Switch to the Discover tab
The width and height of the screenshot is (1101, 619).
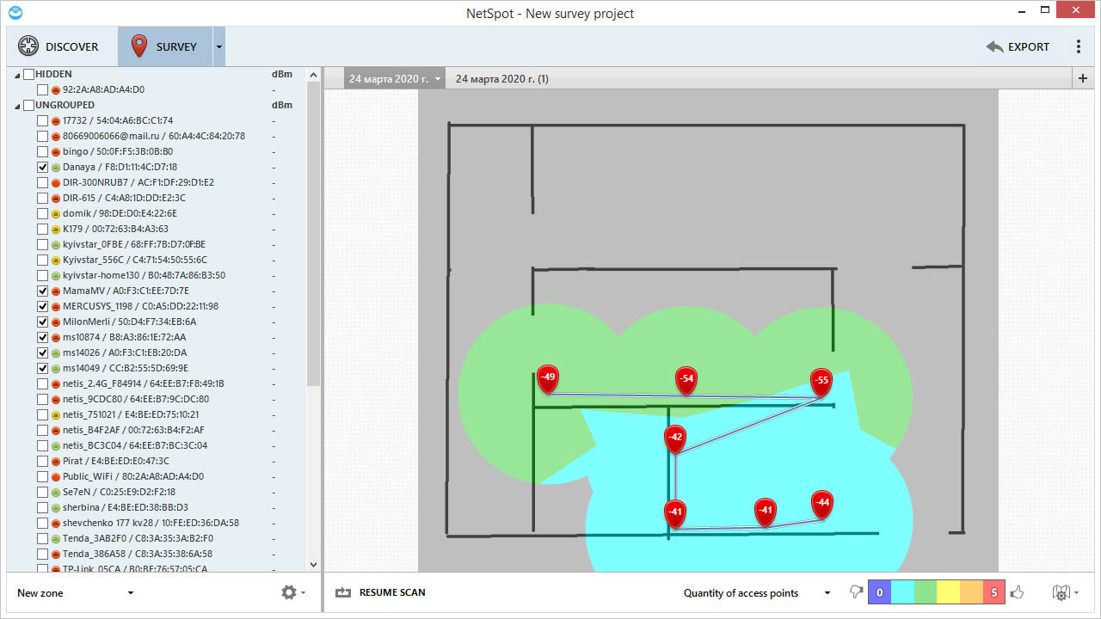(x=61, y=46)
